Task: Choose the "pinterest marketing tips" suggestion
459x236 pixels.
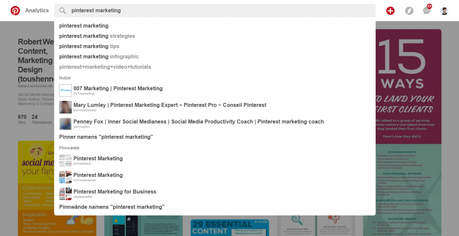Action: (x=89, y=46)
